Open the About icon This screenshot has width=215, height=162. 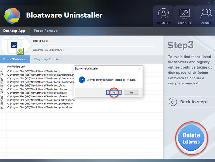206,16
